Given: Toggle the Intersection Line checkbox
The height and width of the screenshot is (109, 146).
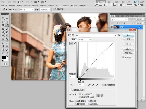Looking at the screenshot, I should coord(89,103).
